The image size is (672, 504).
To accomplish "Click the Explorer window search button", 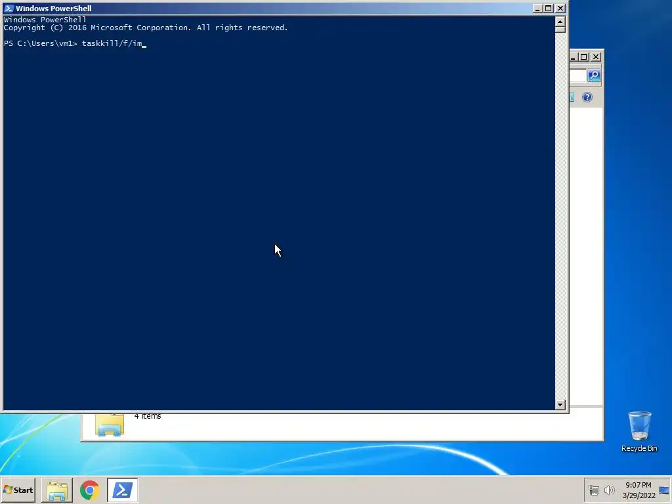I will coord(594,75).
